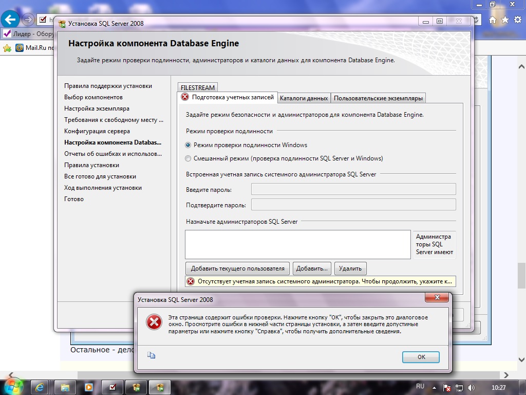Switch to the Каталоги данных tab

coord(304,98)
